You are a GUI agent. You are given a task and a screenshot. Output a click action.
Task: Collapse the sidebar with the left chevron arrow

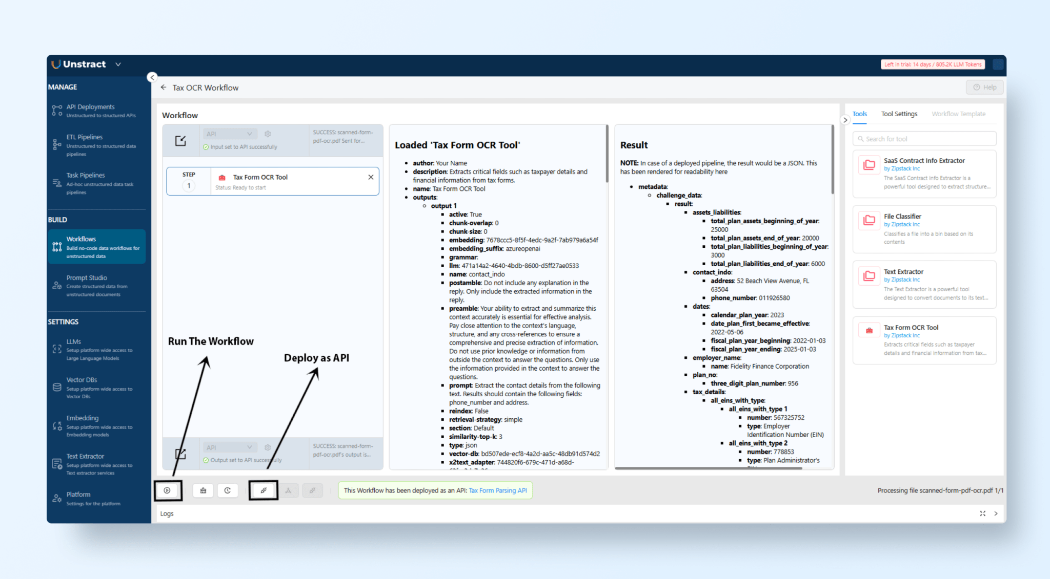pyautogui.click(x=152, y=77)
